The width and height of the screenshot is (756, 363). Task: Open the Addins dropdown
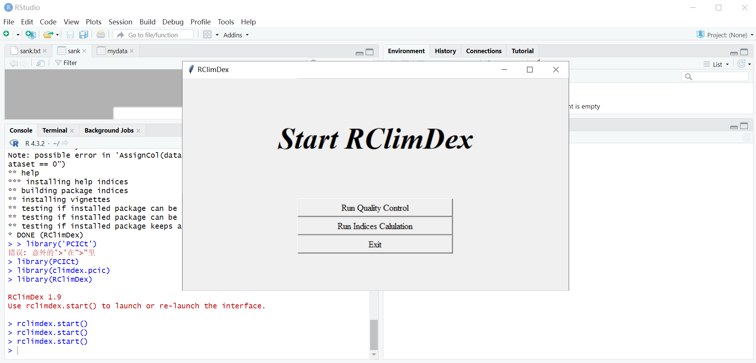coord(236,35)
